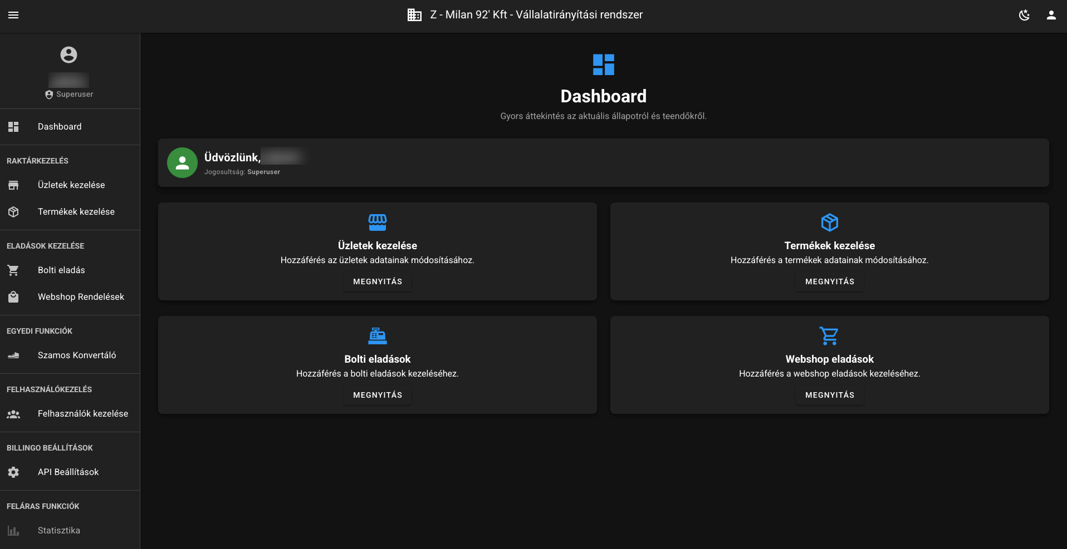Open Bolti eladás from the sidebar
The width and height of the screenshot is (1067, 549).
coord(61,270)
